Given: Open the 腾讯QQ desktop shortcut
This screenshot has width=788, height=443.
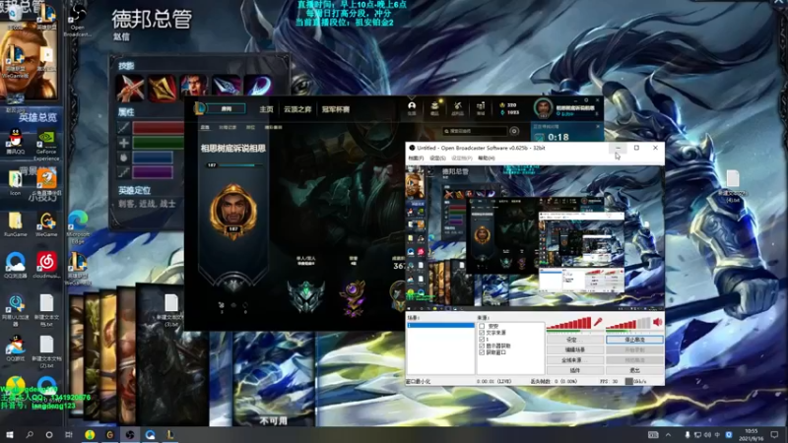Looking at the screenshot, I should click(15, 141).
